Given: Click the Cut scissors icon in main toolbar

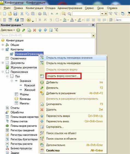Looking at the screenshot, I should click(22, 14).
